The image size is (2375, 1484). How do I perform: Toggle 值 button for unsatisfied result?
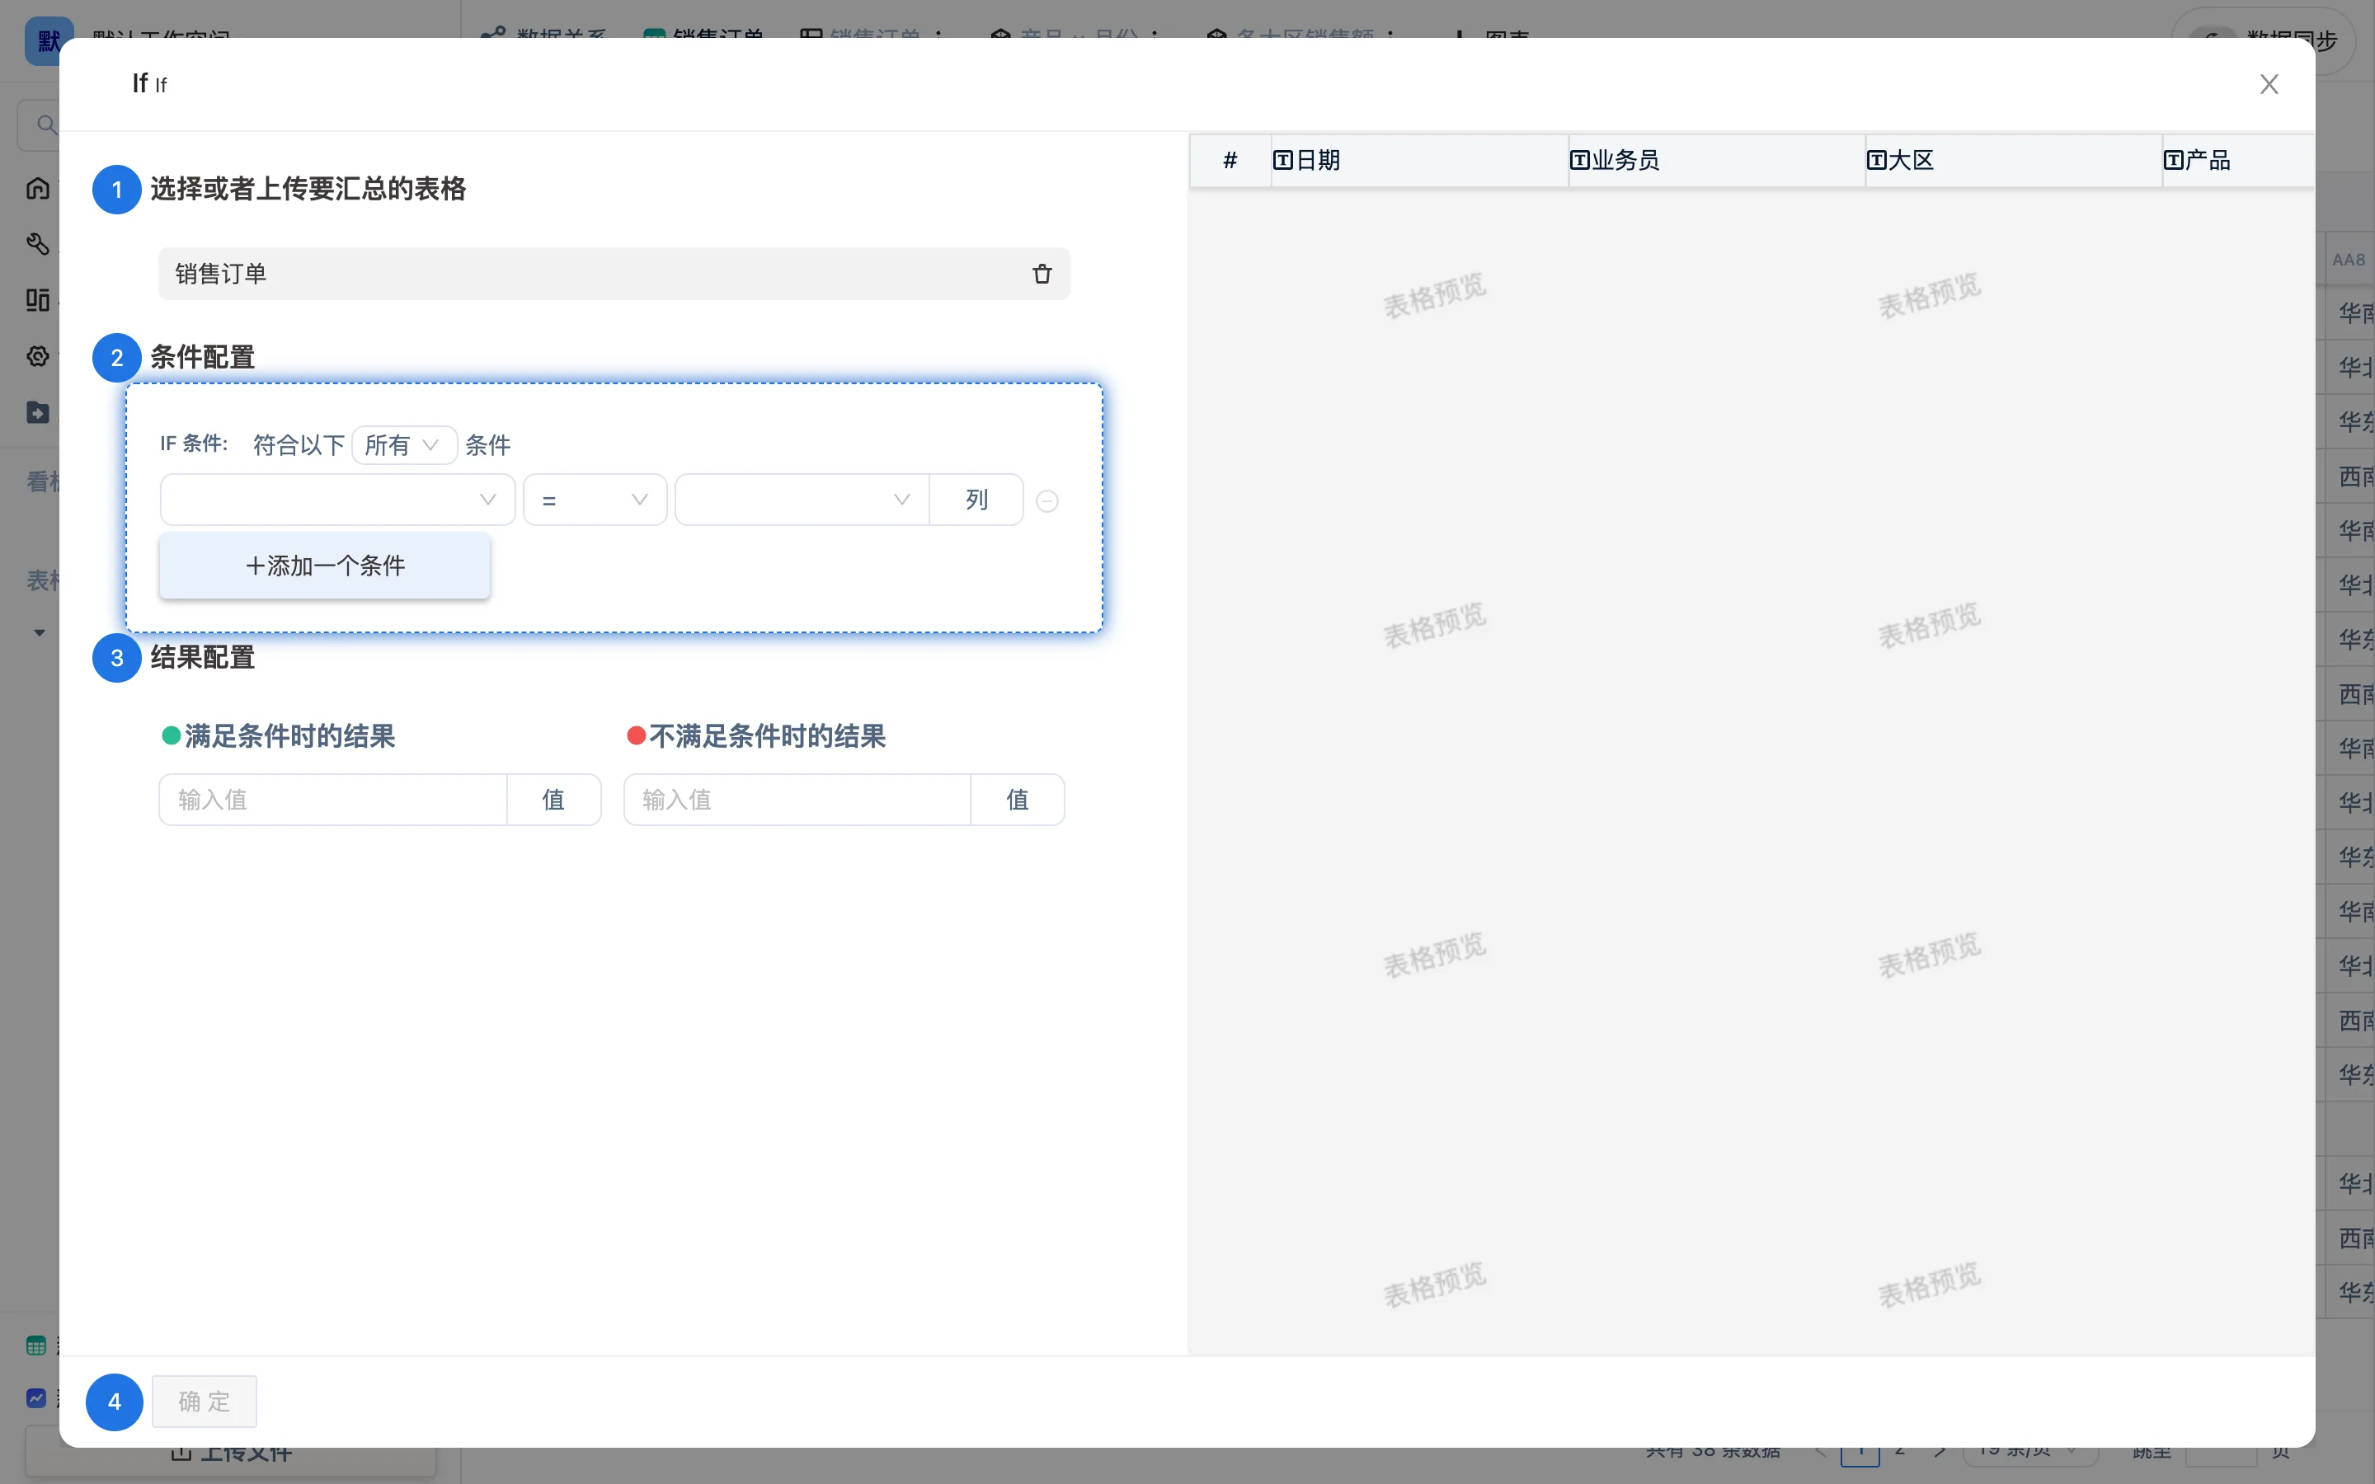point(1018,800)
